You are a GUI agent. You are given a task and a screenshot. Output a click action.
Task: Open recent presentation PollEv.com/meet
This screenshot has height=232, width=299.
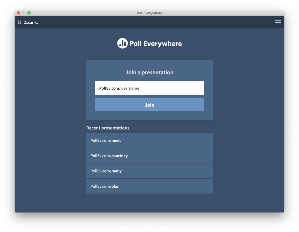(x=149, y=140)
